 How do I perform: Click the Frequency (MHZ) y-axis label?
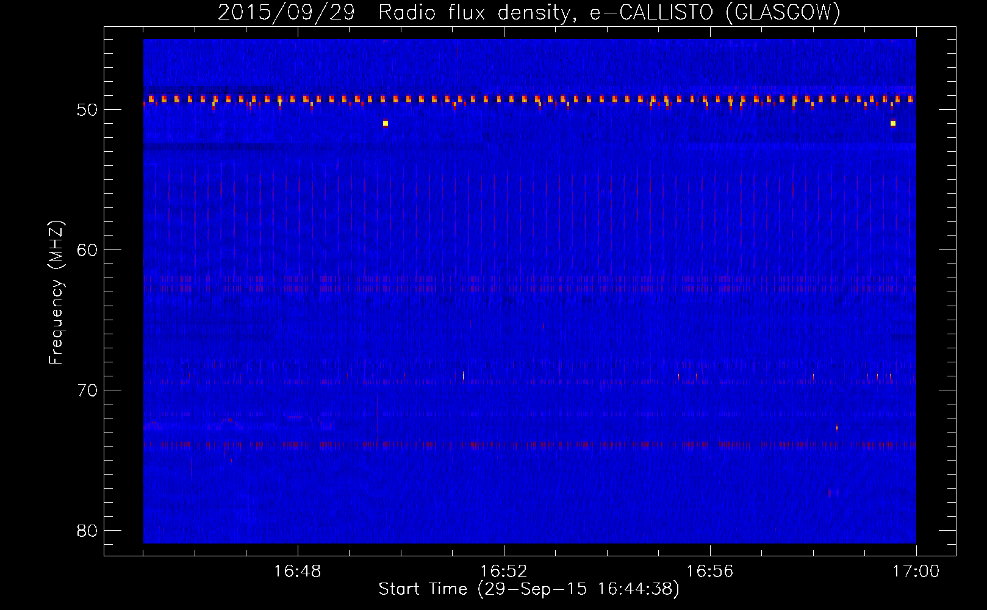[56, 293]
